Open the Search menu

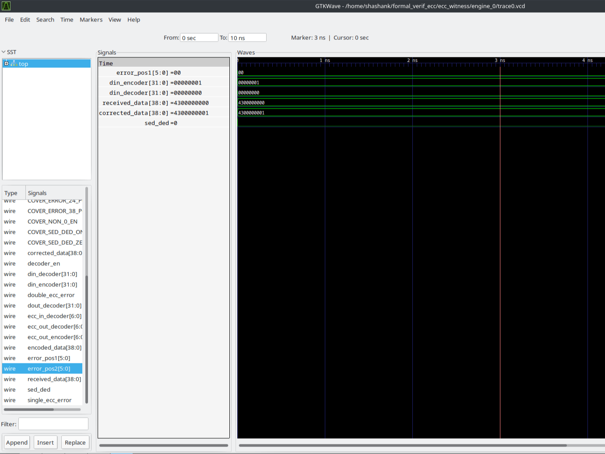coord(45,20)
